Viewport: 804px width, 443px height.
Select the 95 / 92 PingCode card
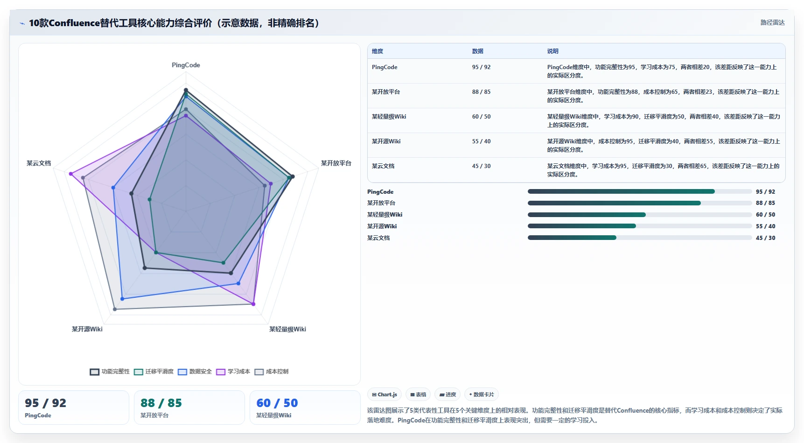click(x=74, y=408)
